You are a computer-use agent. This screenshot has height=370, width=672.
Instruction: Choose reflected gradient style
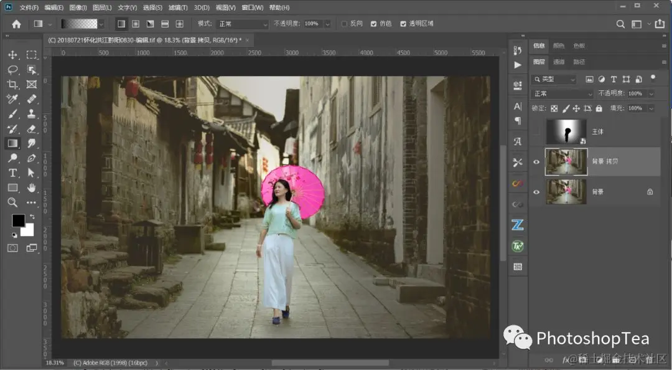coord(165,24)
